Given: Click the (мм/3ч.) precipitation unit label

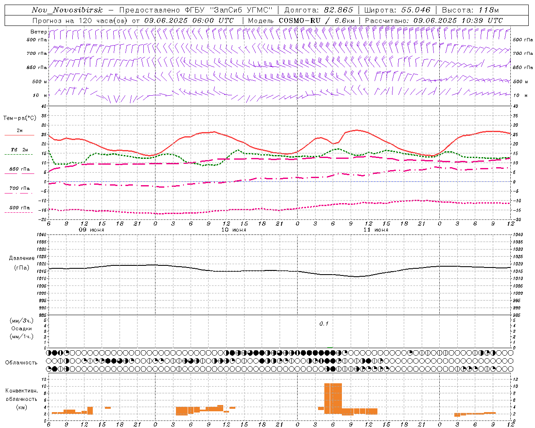Looking at the screenshot, I should [x=22, y=321].
